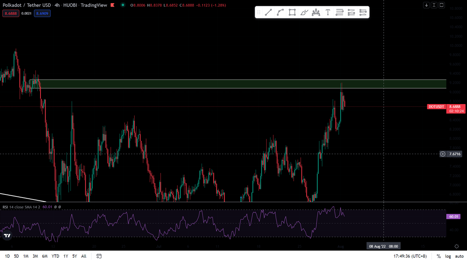Image resolution: width=467 pixels, height=262 pixels.
Task: Click the move pane down arrow button
Action: [427, 5]
